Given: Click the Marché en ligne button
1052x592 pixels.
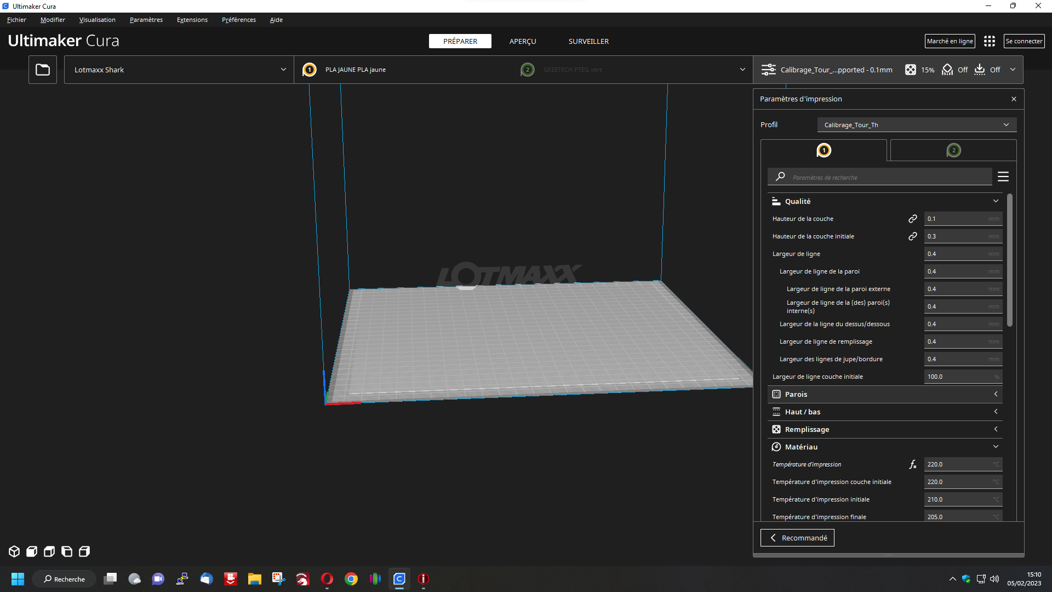Looking at the screenshot, I should [950, 41].
